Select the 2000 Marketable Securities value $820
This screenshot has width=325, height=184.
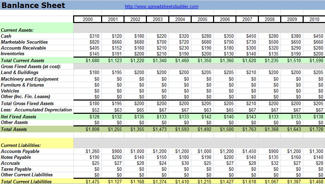(94, 42)
